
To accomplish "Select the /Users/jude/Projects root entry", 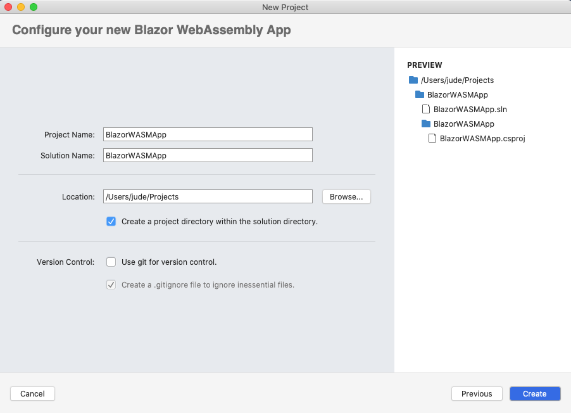I will 457,80.
